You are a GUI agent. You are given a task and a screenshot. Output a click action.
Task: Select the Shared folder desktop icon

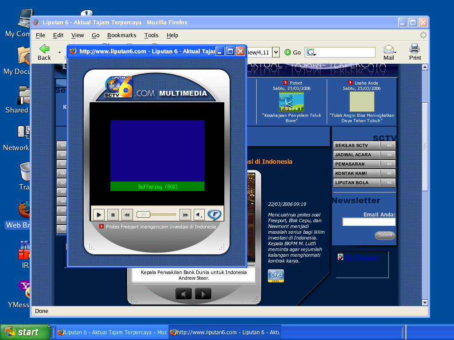pos(17,100)
